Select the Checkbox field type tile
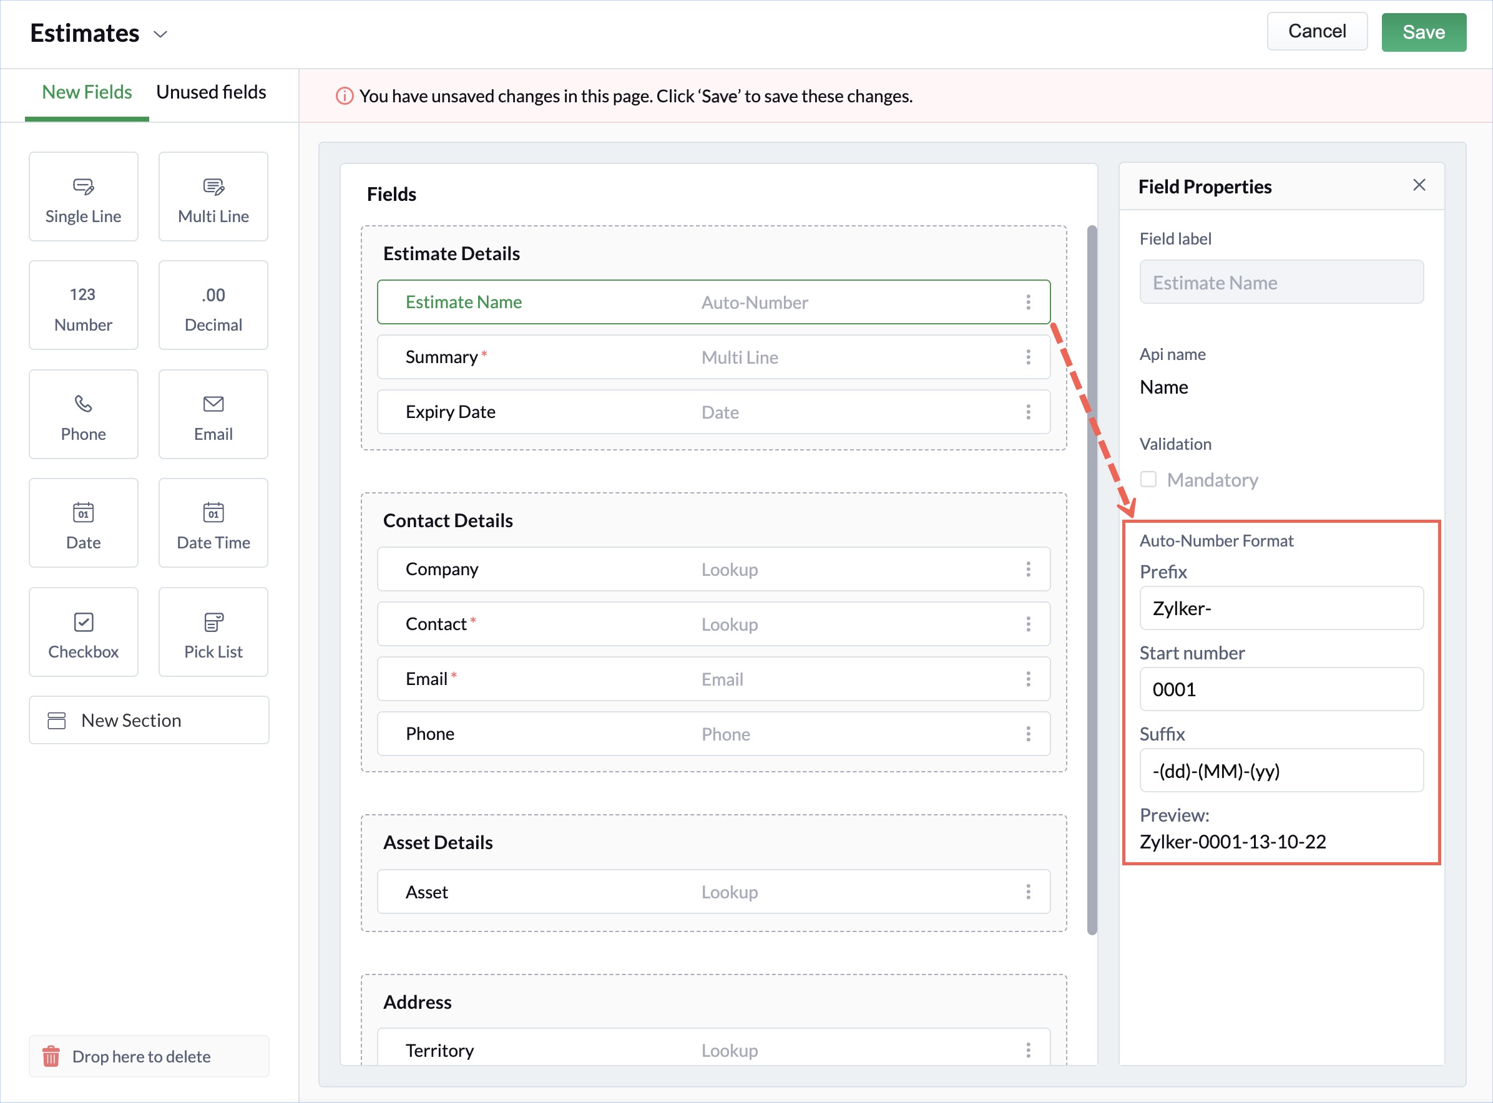The image size is (1493, 1103). point(83,631)
